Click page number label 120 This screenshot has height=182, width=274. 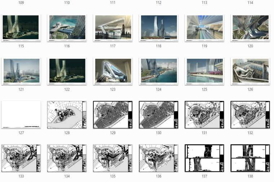pyautogui.click(x=250, y=46)
